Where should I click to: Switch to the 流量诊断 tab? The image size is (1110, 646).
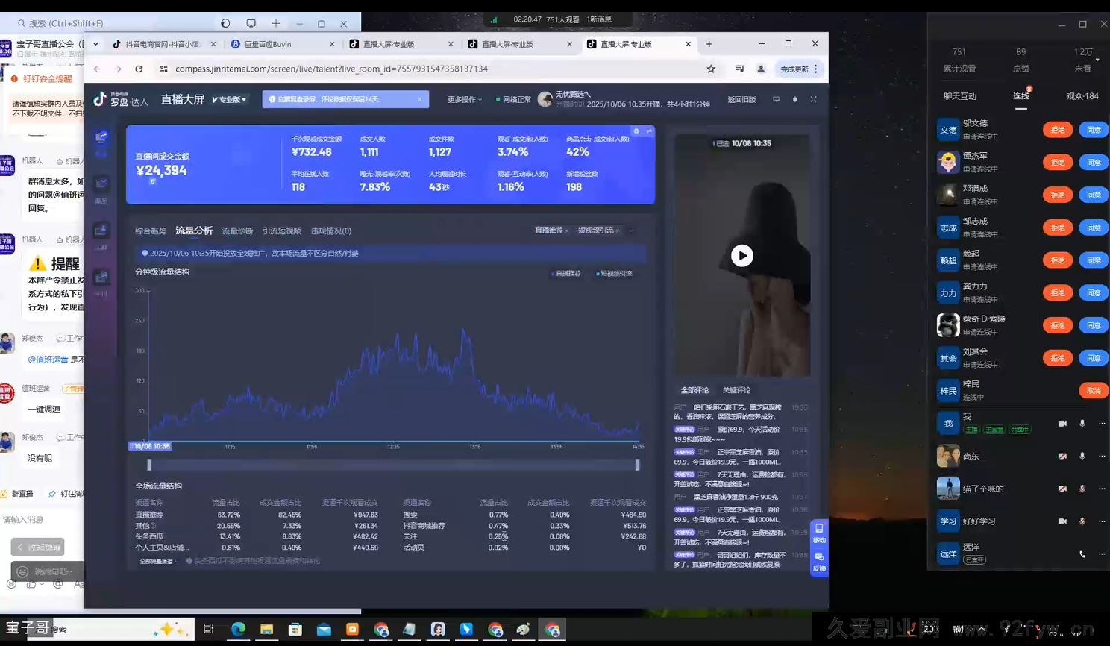(x=237, y=231)
